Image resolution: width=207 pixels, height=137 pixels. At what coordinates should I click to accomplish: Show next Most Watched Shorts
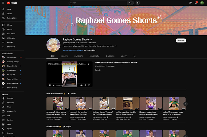(x=185, y=104)
